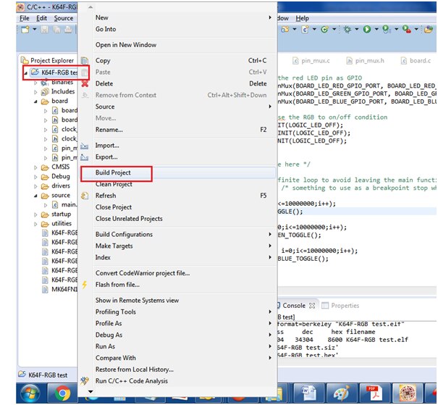
Task: Open dropdown arrow next to Run icon
Action: 376,30
